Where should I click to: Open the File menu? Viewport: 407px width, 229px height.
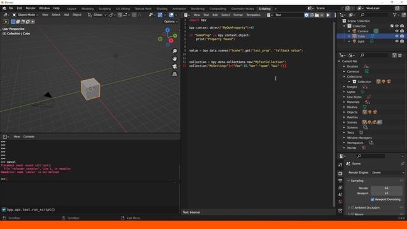pyautogui.click(x=11, y=8)
